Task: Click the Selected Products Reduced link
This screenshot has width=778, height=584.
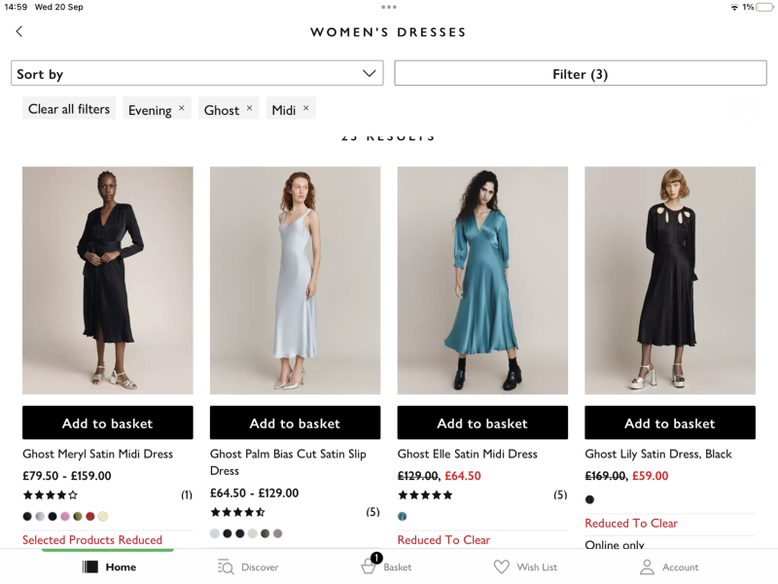Action: pyautogui.click(x=92, y=540)
